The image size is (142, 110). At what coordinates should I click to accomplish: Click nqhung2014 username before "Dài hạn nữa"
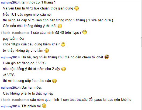(11, 88)
